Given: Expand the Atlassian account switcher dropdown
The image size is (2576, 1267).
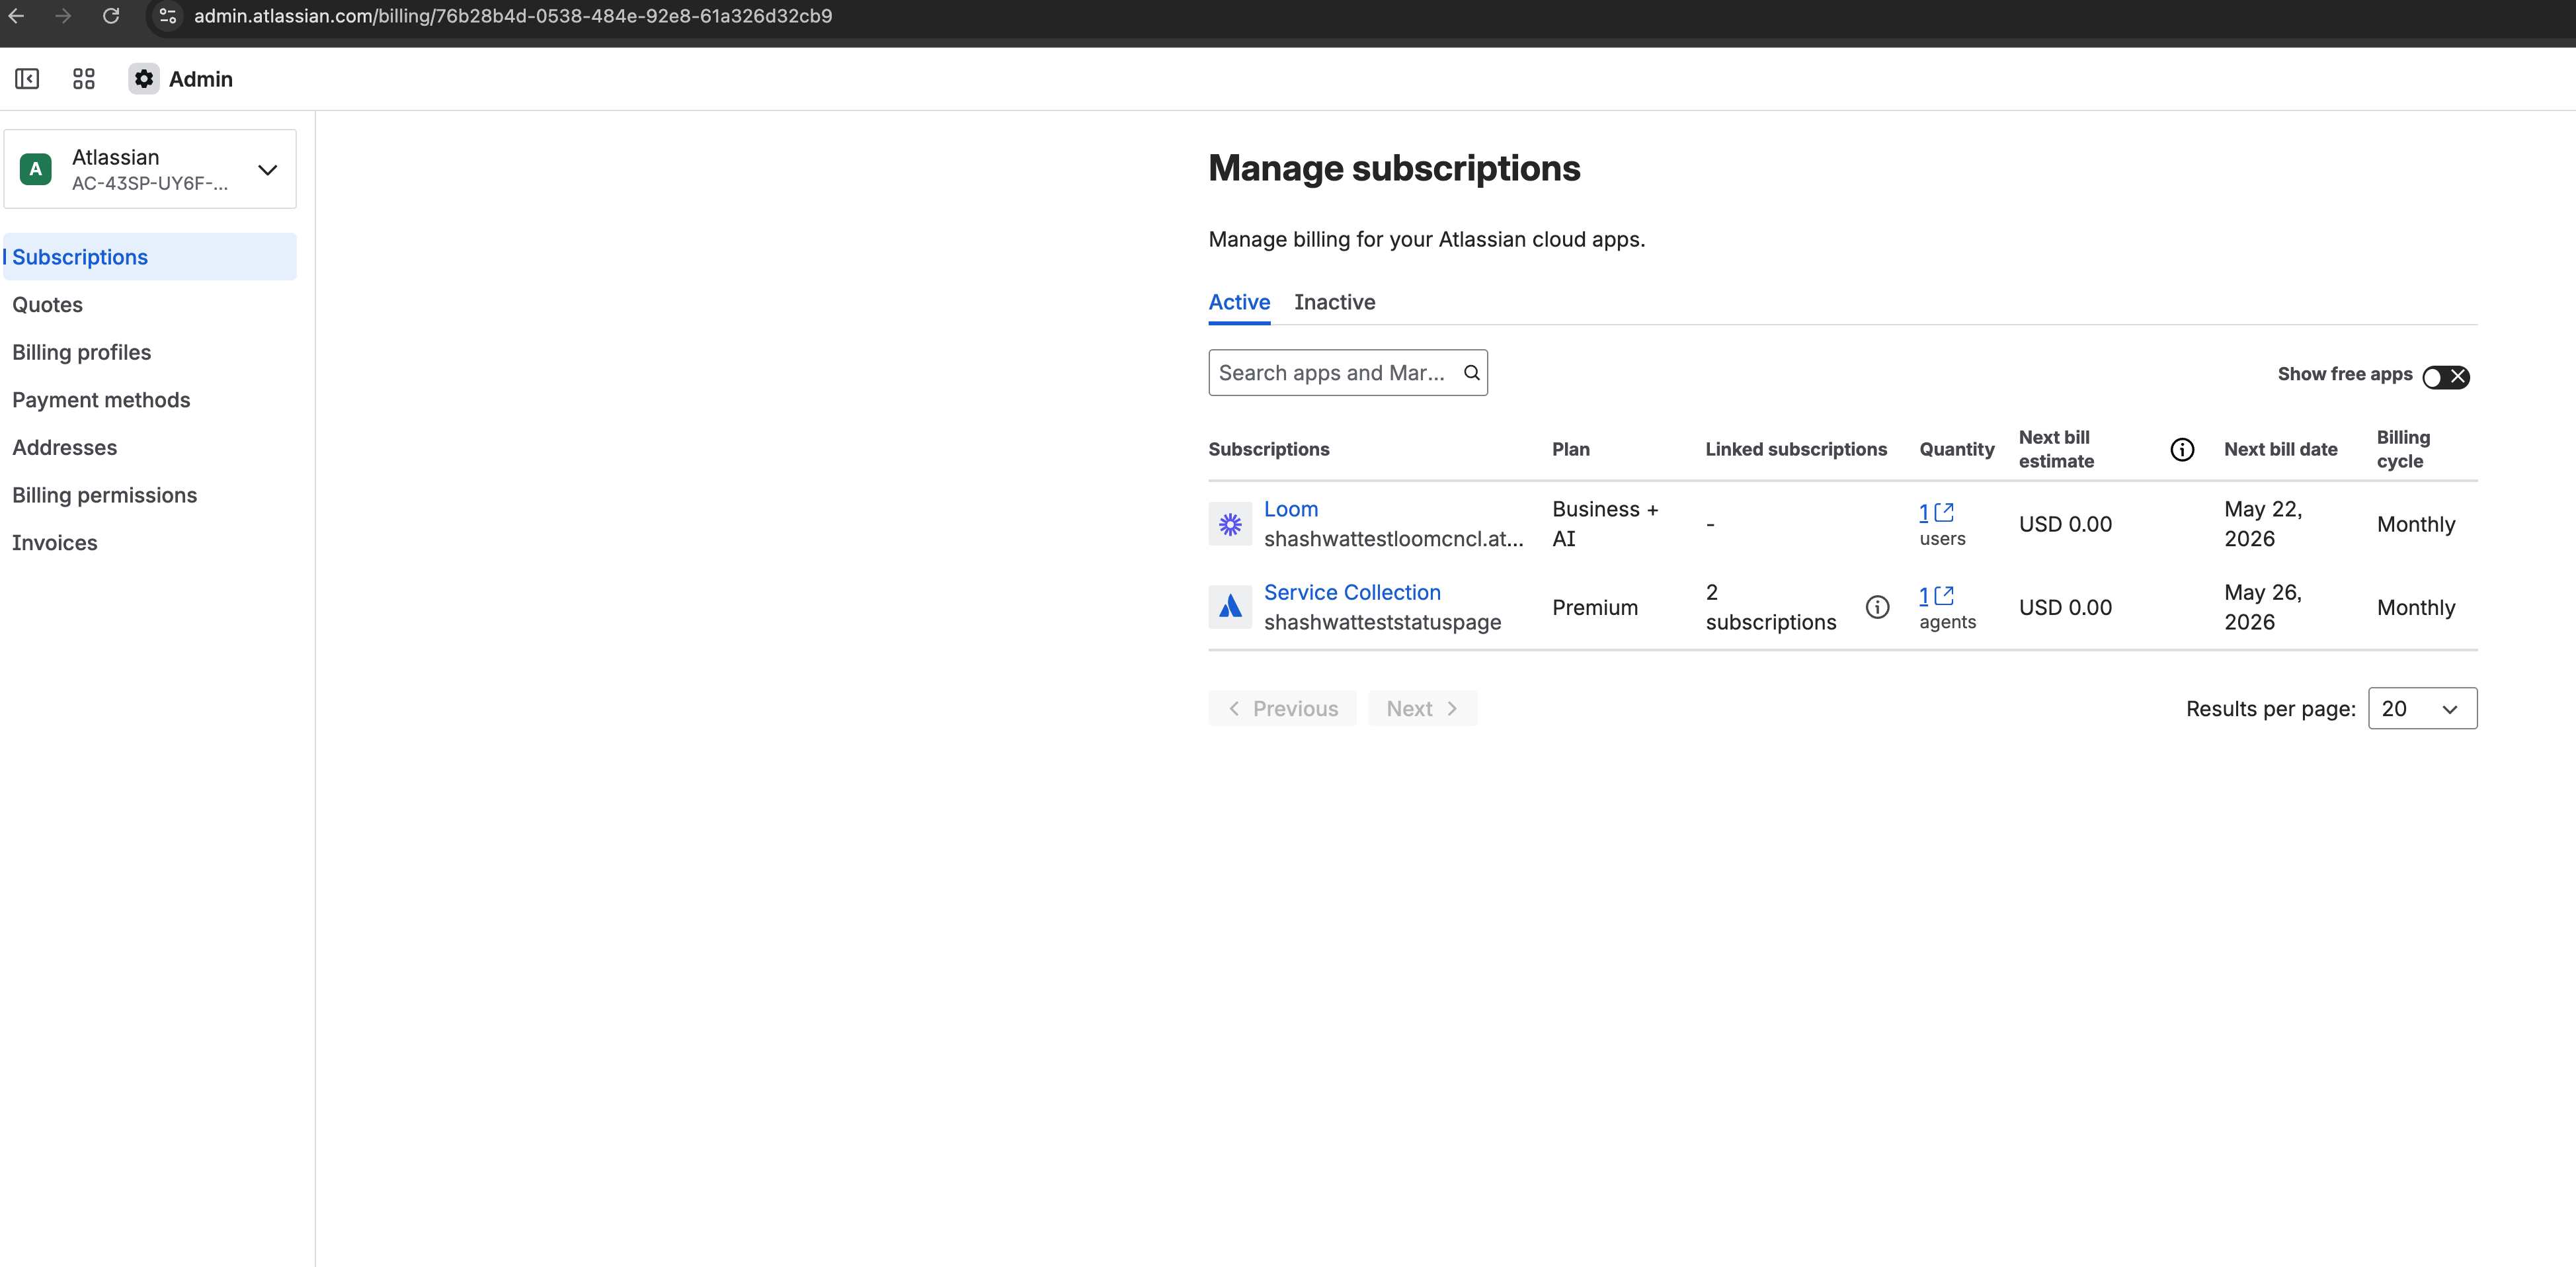Looking at the screenshot, I should click(150, 169).
